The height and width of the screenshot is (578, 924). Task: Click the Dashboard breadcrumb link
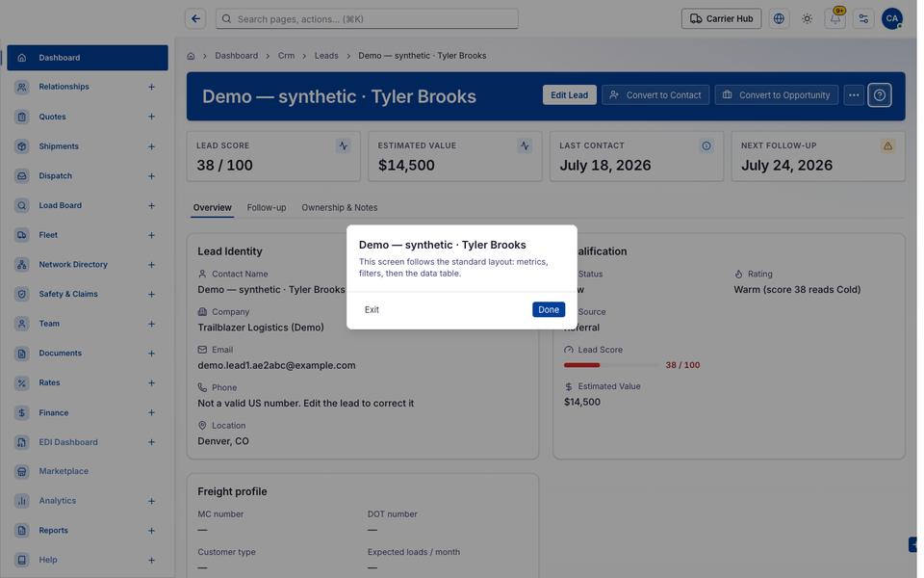(237, 56)
